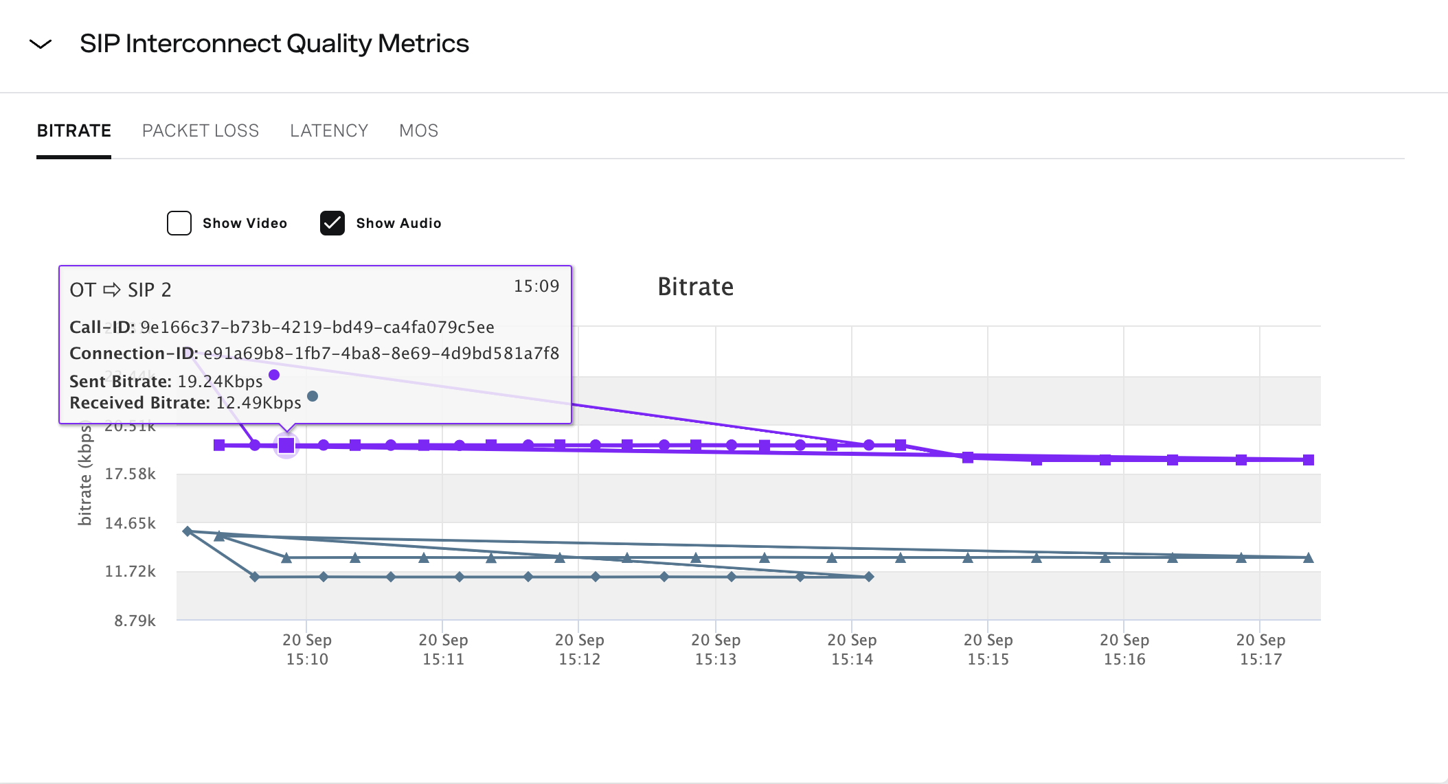This screenshot has height=784, width=1448.
Task: Open the LATENCY tab
Action: 328,130
